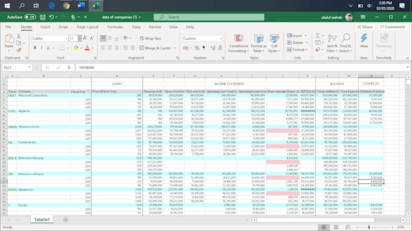Click the Cut scissors icon
Viewport: 412px width, 231px height.
(x=19, y=36)
